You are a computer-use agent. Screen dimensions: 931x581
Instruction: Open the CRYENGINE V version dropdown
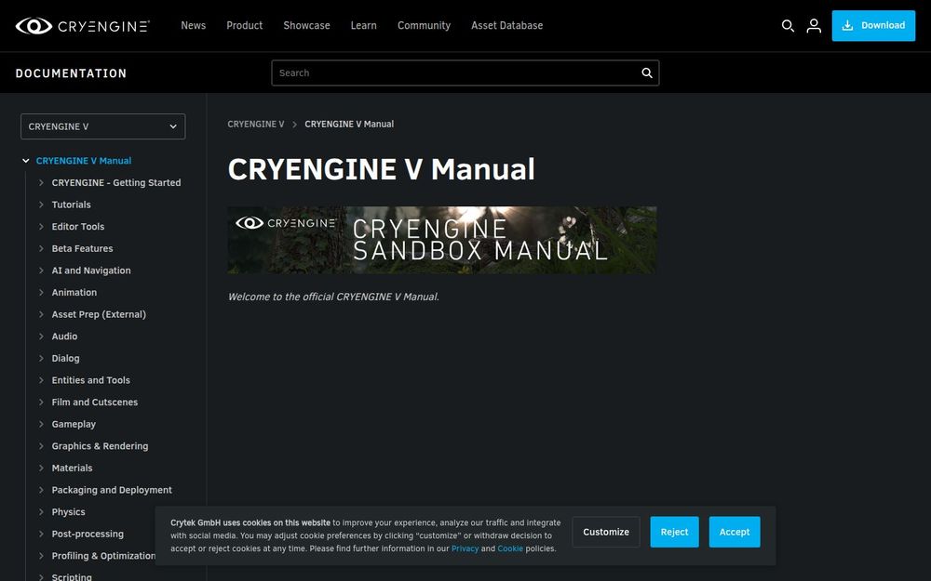102,126
